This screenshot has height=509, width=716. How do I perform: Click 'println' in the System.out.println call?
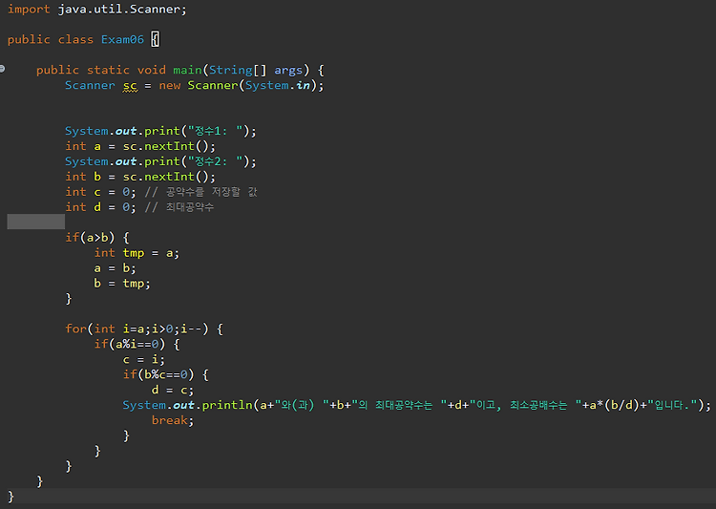coord(227,405)
